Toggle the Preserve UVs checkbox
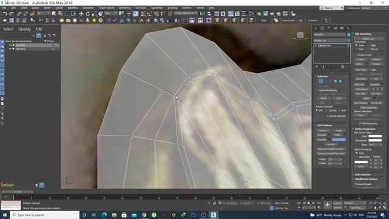Viewport: 389px width, 219px height. [357, 55]
